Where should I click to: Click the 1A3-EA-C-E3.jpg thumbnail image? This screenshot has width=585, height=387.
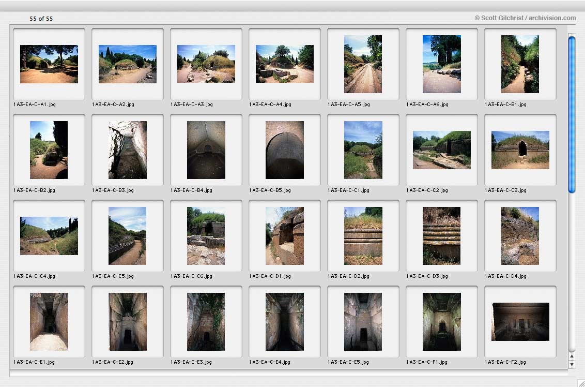coord(206,322)
